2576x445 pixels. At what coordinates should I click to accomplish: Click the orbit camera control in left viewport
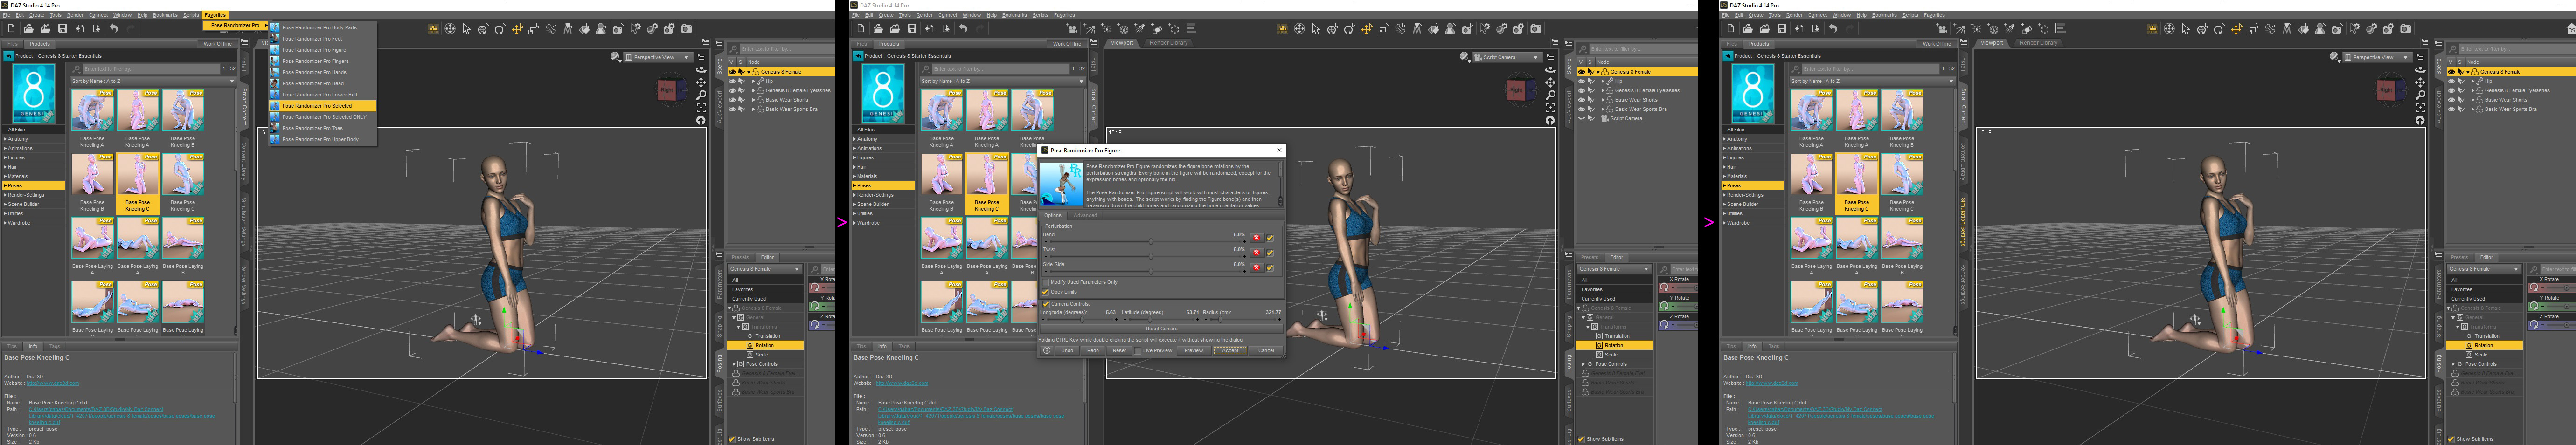coord(701,71)
